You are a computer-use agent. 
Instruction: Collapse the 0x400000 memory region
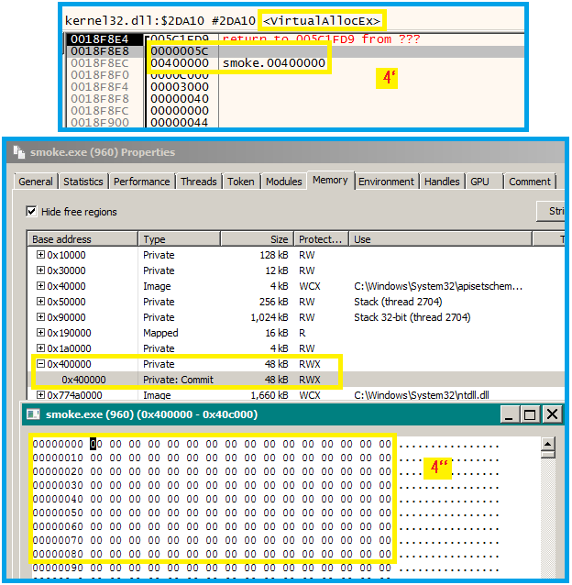pos(40,364)
